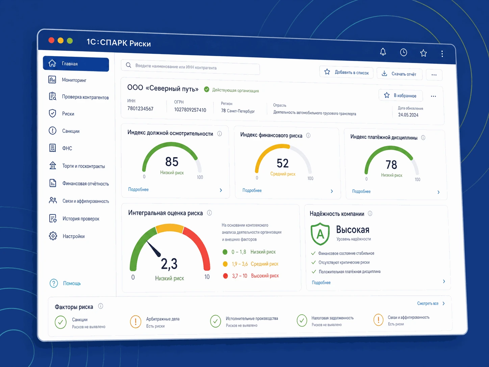Click the Добавить в список button
This screenshot has width=489, height=367.
click(x=346, y=72)
